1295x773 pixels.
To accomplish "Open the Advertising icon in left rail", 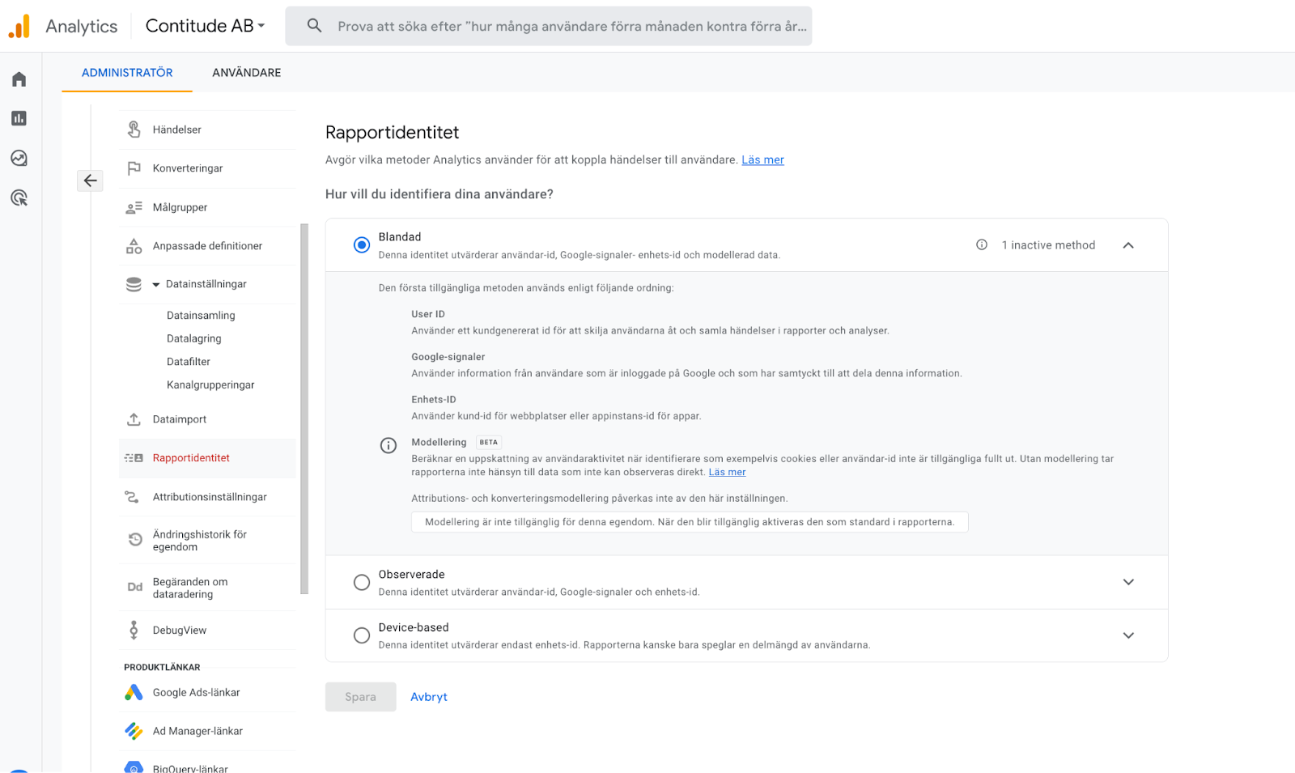I will pyautogui.click(x=19, y=197).
